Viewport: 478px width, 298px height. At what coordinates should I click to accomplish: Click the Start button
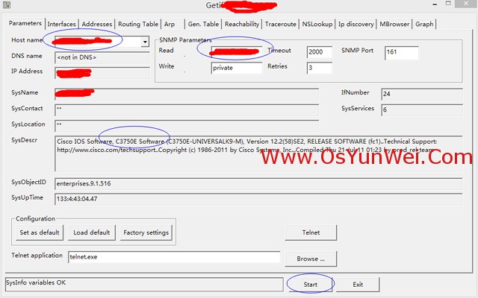pos(311,285)
